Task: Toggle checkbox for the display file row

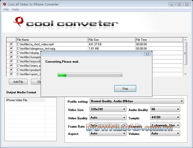Action: pyautogui.click(x=11, y=53)
